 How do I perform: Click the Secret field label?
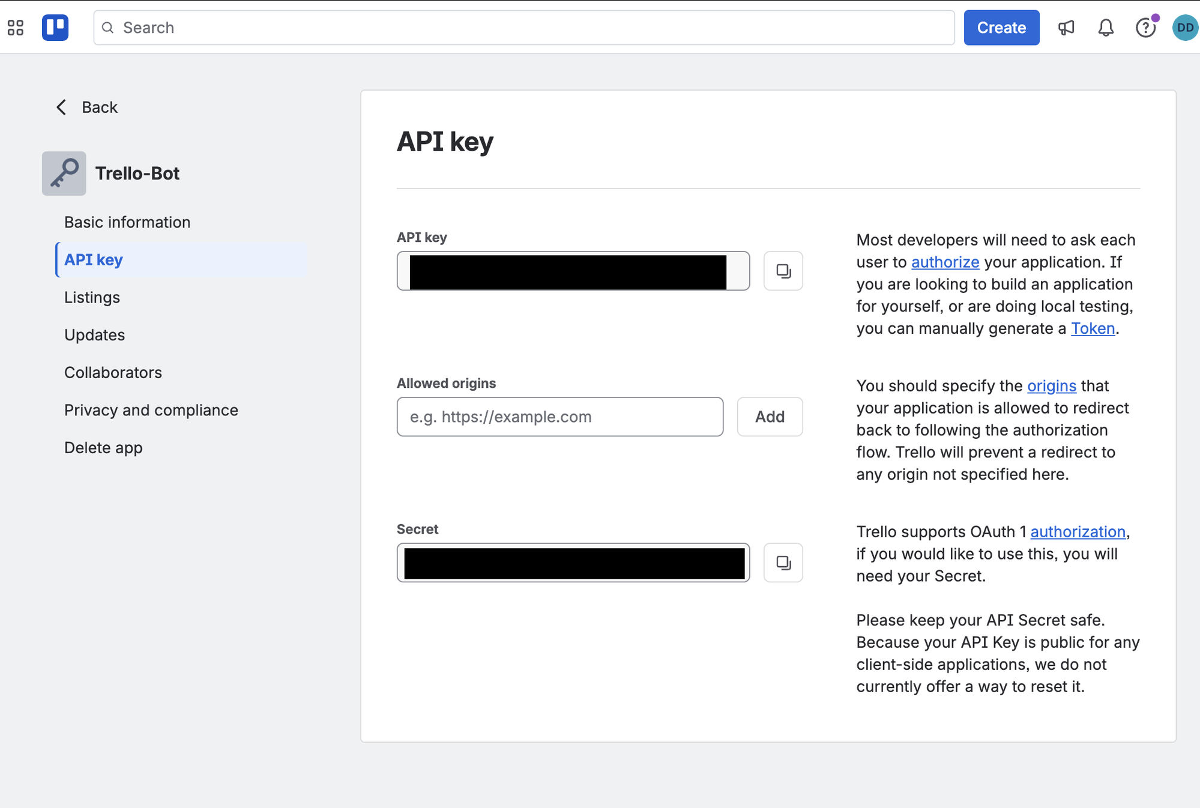tap(417, 529)
